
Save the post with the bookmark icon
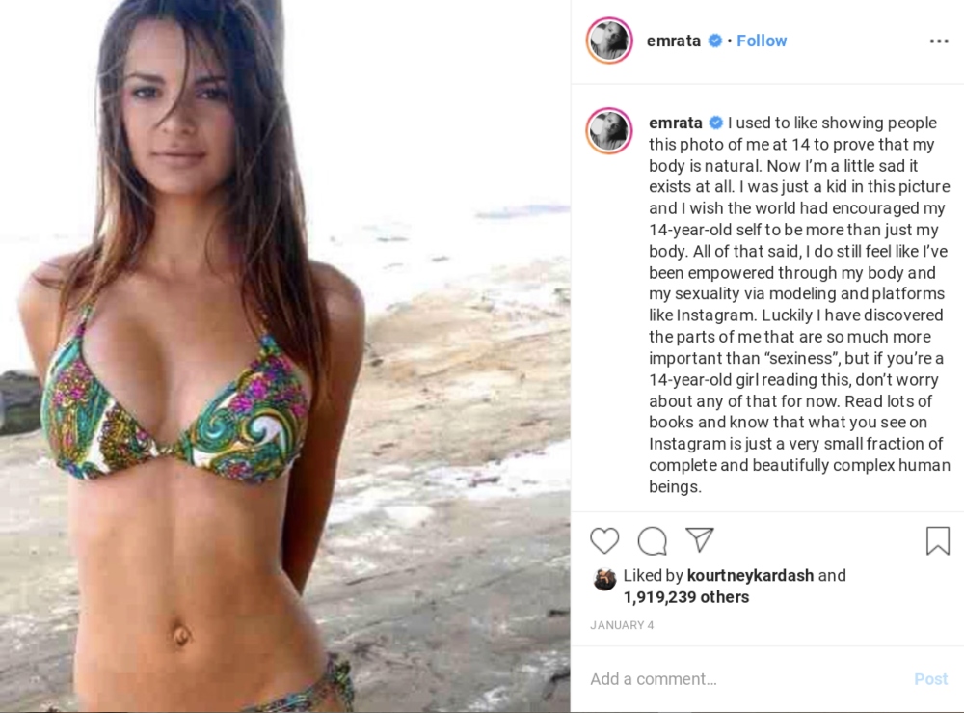tap(938, 540)
